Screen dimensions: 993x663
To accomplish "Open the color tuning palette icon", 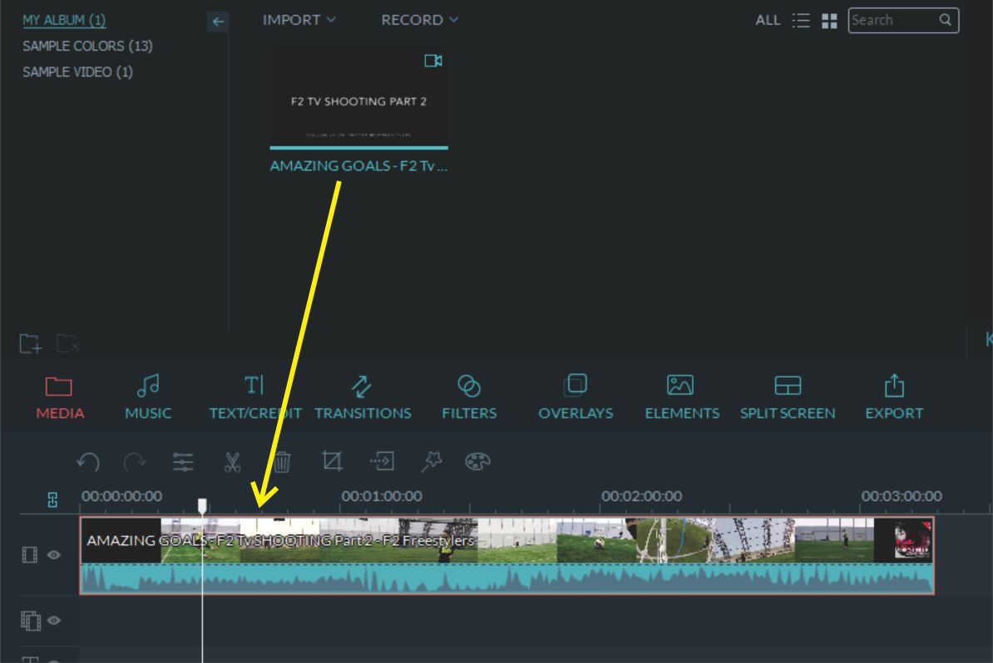I will (x=477, y=462).
